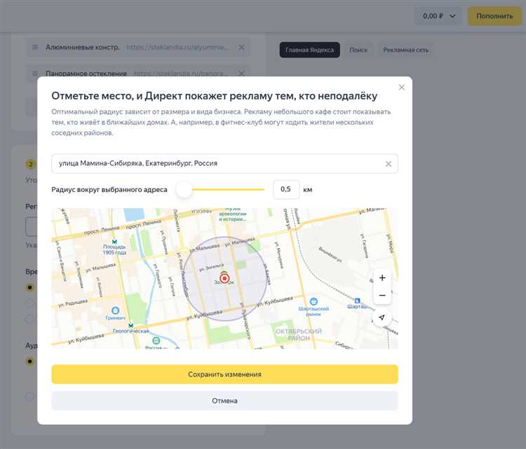526x449 pixels.
Task: Click the radius slider handle
Action: (x=184, y=190)
